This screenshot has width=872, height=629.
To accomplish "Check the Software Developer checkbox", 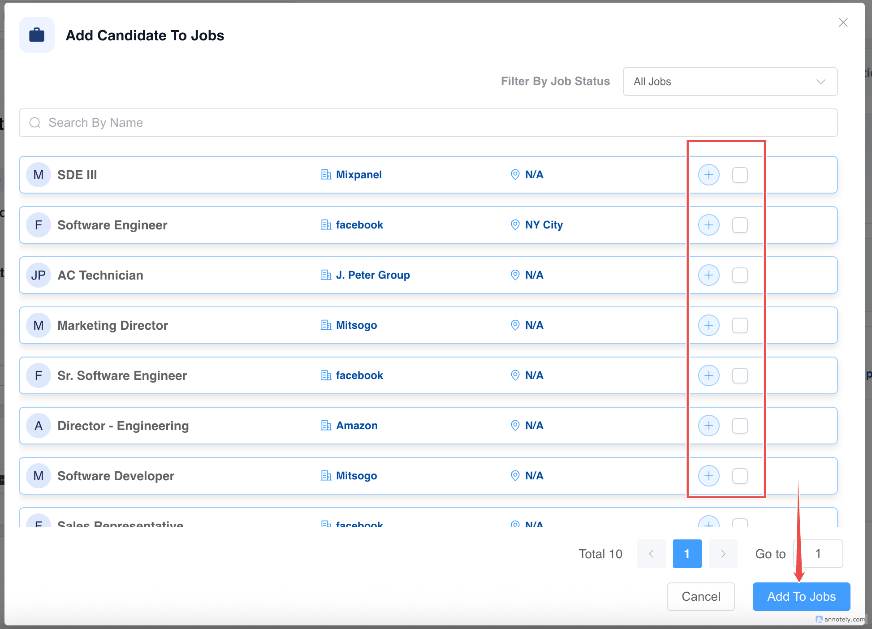I will tap(740, 476).
